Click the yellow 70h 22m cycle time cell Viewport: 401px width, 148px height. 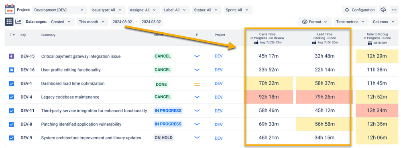(269, 83)
